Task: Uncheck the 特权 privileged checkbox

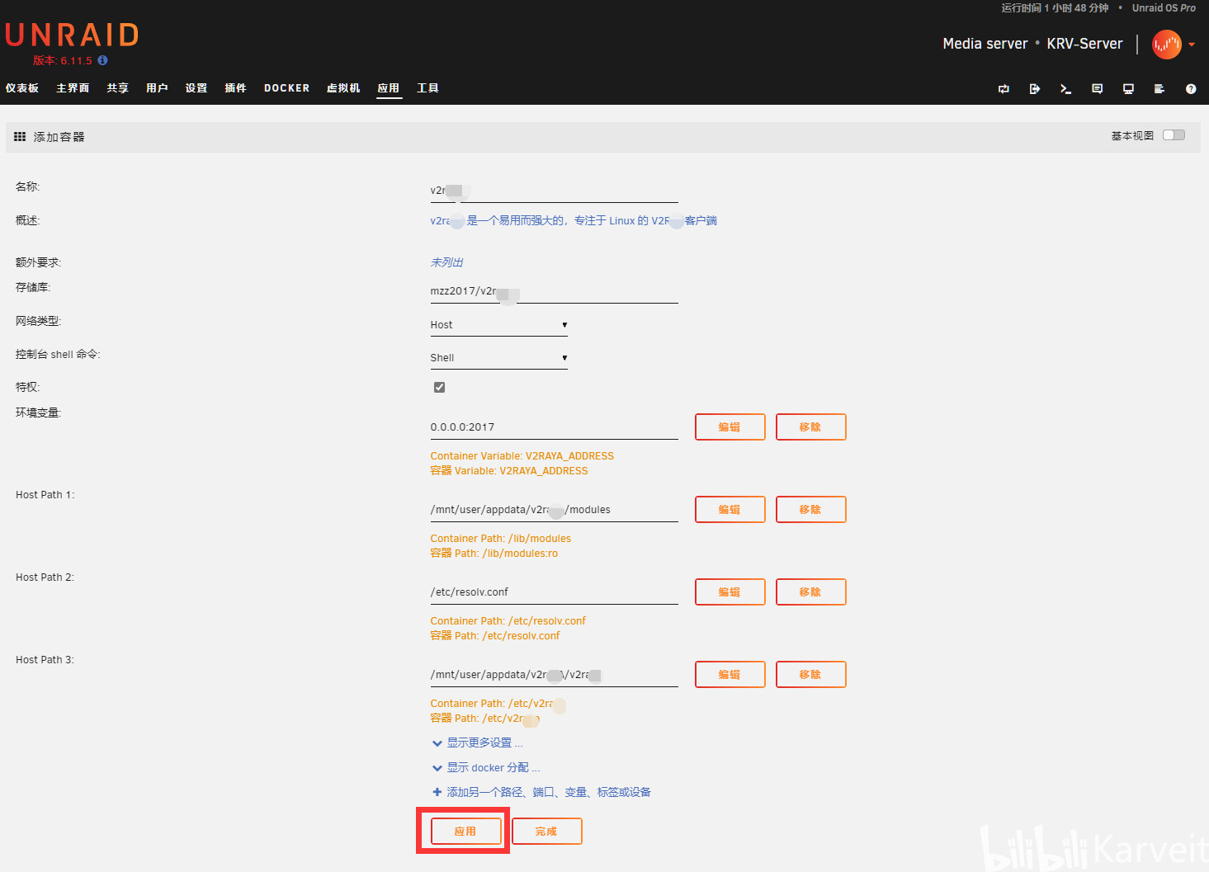Action: click(x=439, y=387)
